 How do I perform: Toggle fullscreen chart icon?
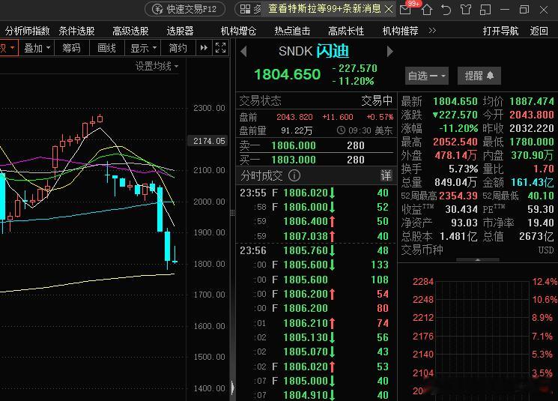[221, 48]
